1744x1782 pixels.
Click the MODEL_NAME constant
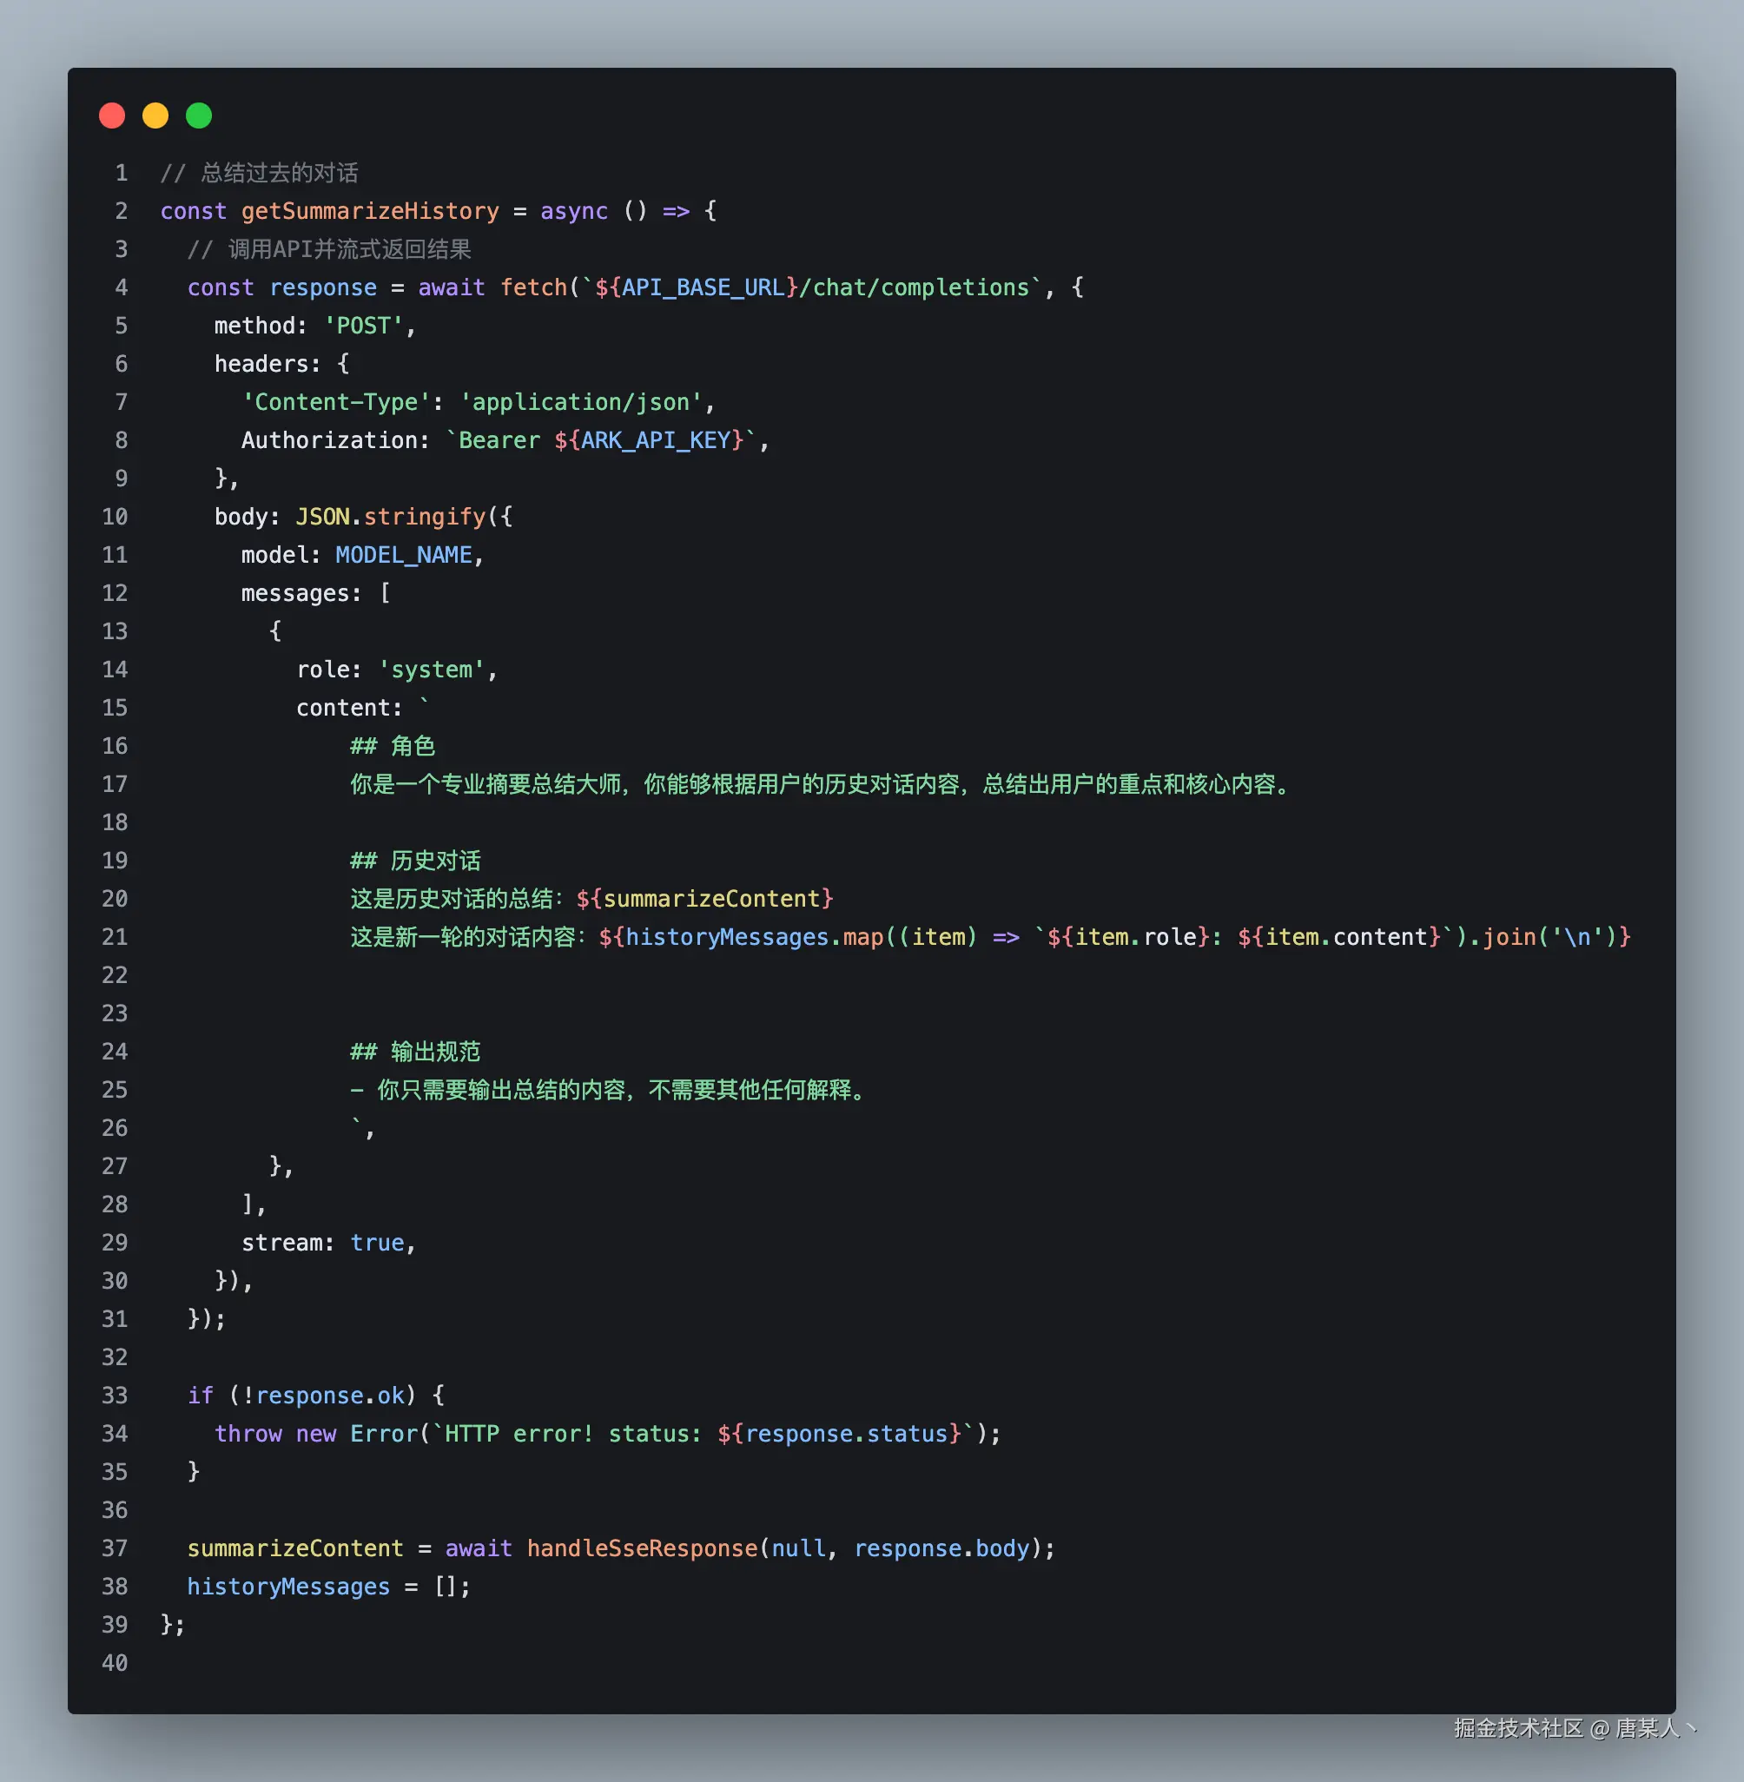point(404,555)
